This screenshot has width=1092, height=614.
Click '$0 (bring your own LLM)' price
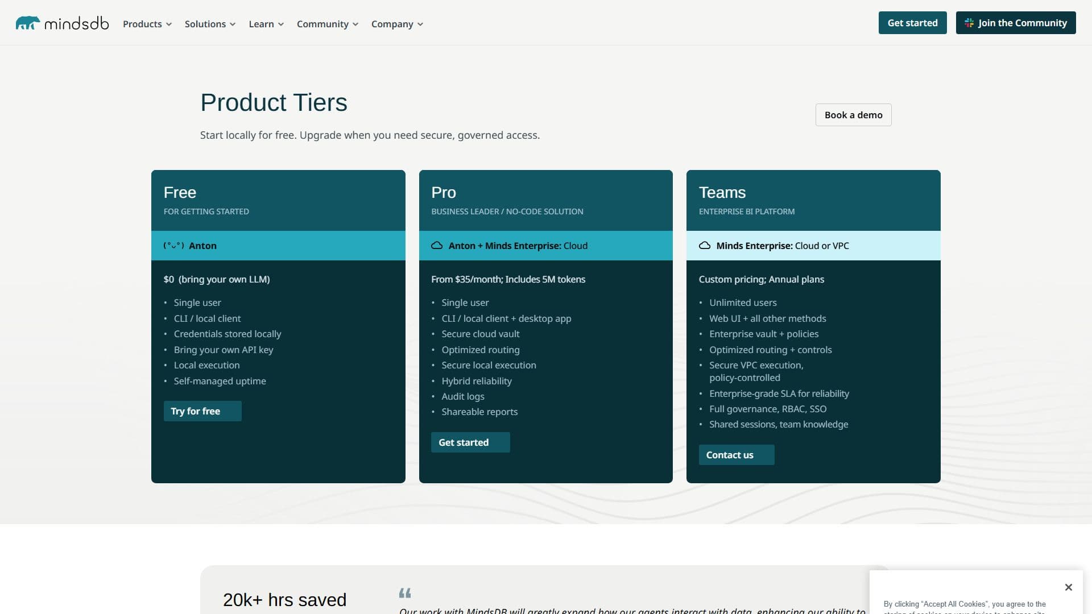tap(217, 279)
